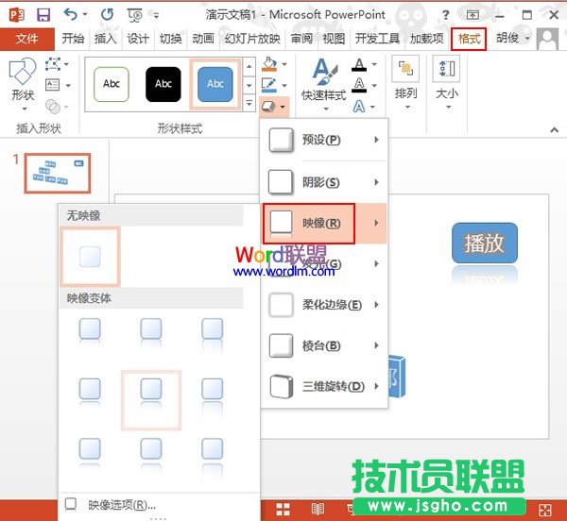The width and height of the screenshot is (567, 521).
Task: Click the Shape Fill paint bucket icon
Action: point(269,64)
